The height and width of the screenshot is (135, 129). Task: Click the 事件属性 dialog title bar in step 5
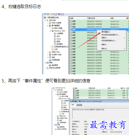point(99,101)
